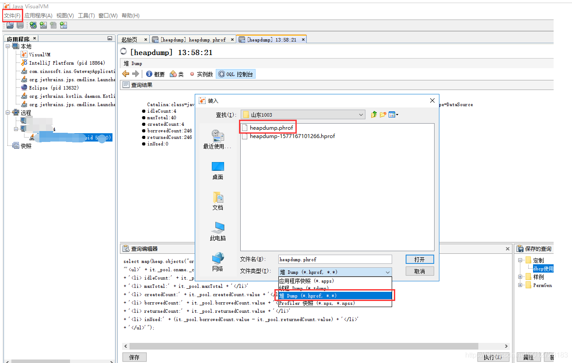Open the 工具(T) menu

(86, 16)
